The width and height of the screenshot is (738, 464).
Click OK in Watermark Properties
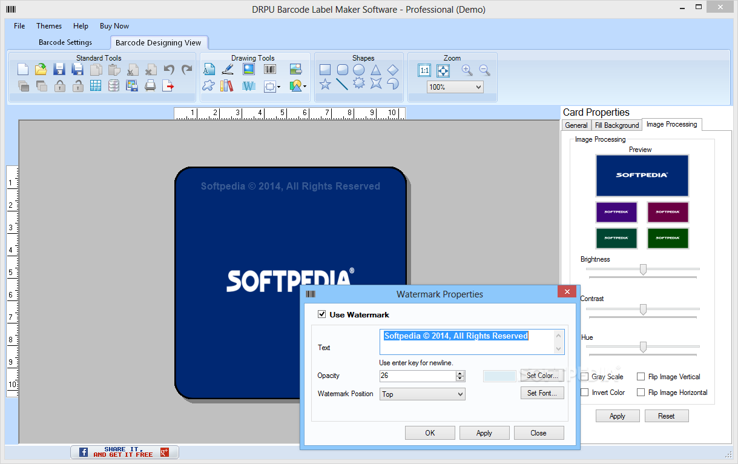pyautogui.click(x=430, y=433)
